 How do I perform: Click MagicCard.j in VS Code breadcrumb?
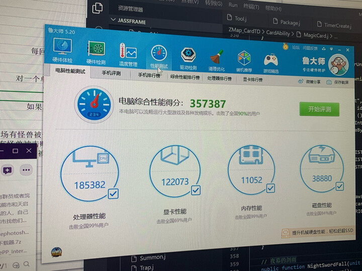[316, 35]
